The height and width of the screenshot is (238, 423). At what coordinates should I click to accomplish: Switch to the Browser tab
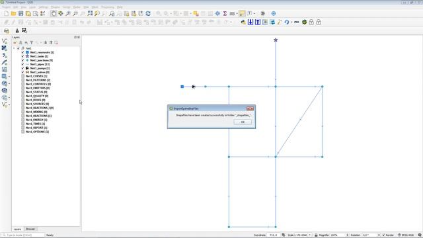point(30,229)
